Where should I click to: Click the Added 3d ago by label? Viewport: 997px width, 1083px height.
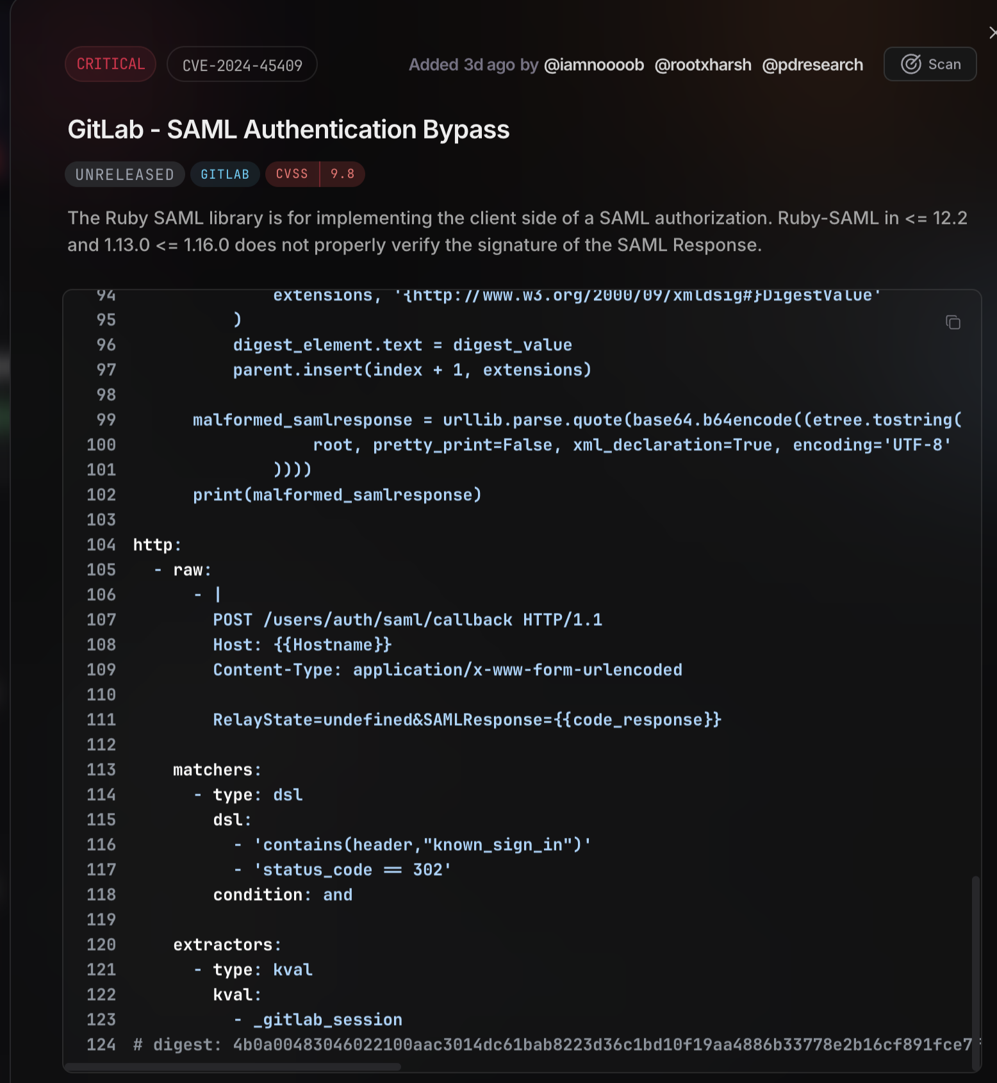coord(474,65)
